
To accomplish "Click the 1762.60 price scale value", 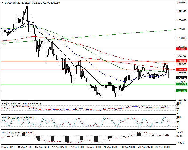I will (x=182, y=12).
